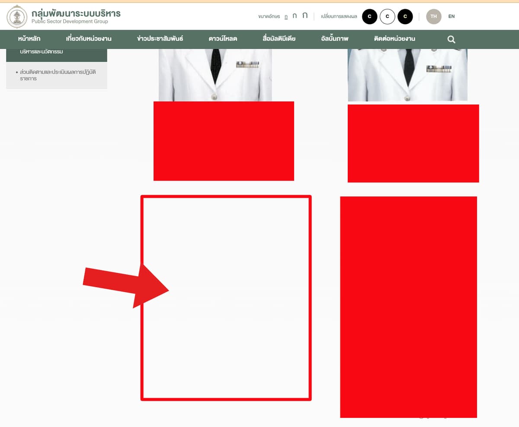
Task: Go to the หน้าหลัก menu item
Action: pos(29,39)
